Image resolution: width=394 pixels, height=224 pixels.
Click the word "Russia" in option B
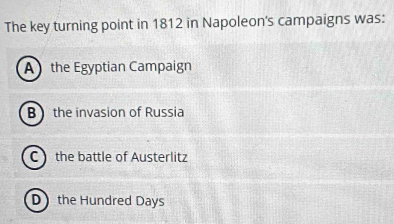click(164, 112)
